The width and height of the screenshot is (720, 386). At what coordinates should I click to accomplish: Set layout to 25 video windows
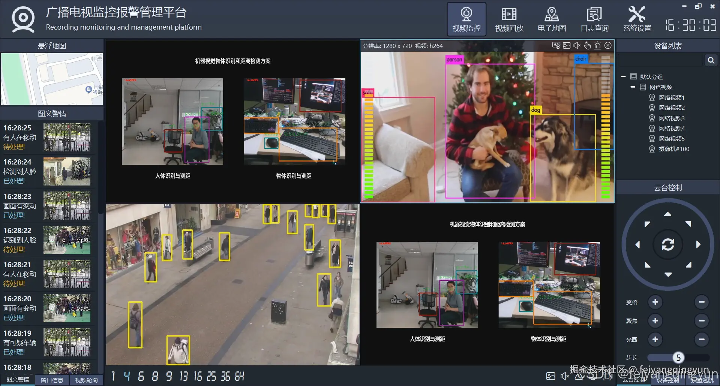pyautogui.click(x=211, y=376)
